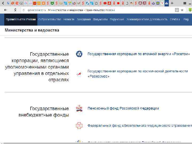Open «Правительство России» home in site header
This screenshot has height=144, width=192.
21,19
